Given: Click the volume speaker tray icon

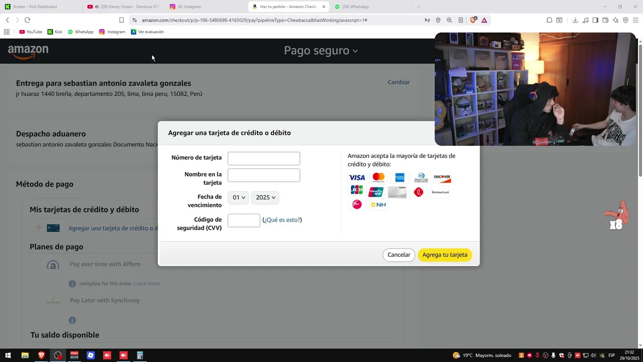Looking at the screenshot, I should 593,355.
